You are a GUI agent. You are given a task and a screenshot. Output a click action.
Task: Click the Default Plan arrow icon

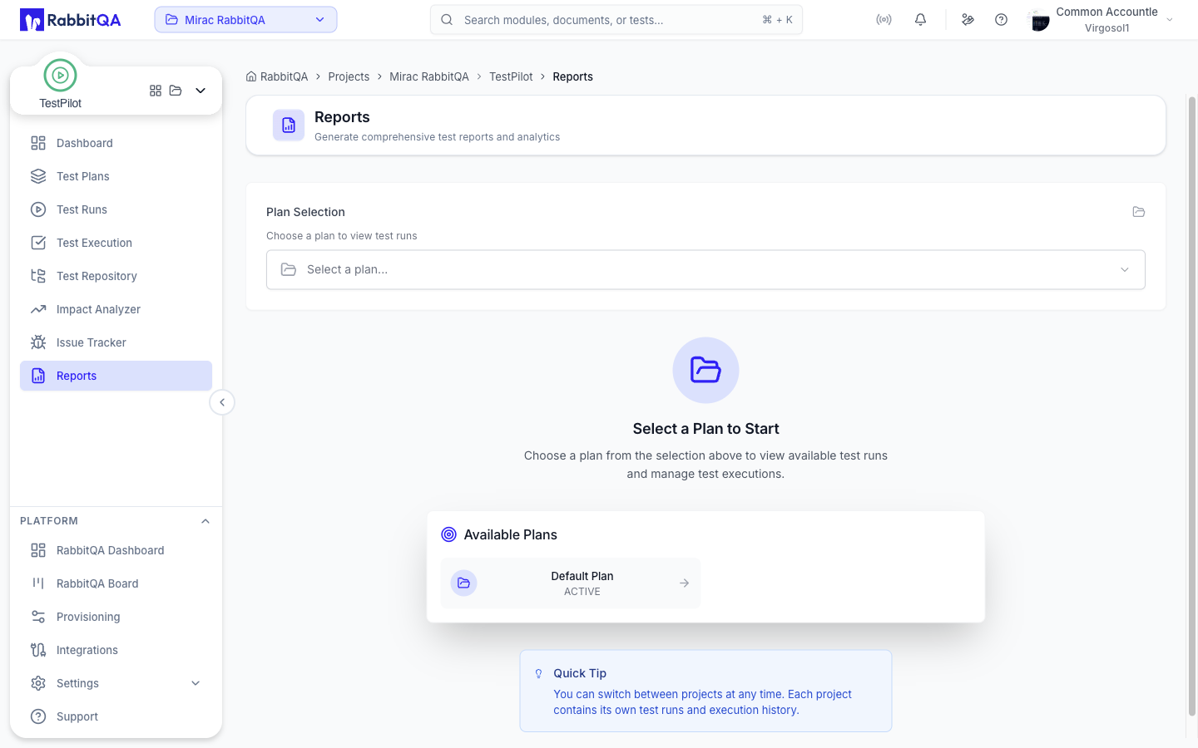(x=684, y=583)
